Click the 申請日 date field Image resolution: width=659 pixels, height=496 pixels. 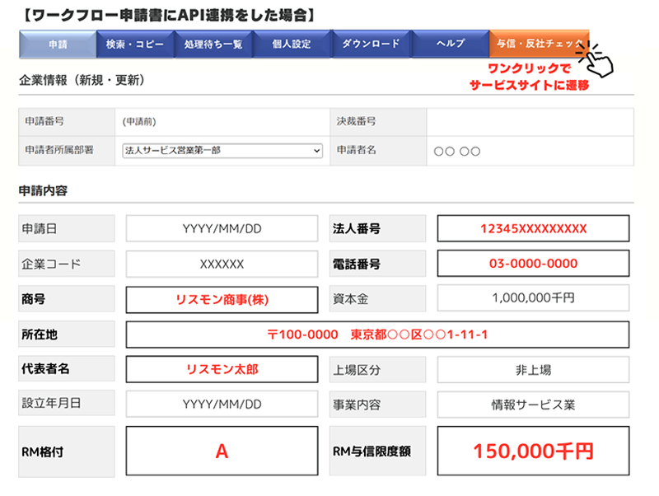click(x=222, y=228)
